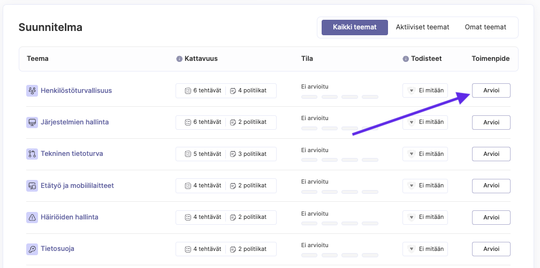This screenshot has width=540, height=268.
Task: Click the shield icon in Tekninen tietoturva row
Action: pyautogui.click(x=412, y=154)
